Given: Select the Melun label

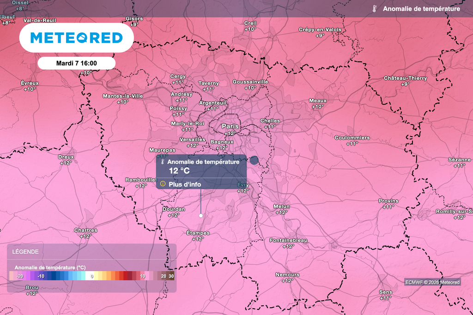Looking at the screenshot, I should click(x=281, y=206).
